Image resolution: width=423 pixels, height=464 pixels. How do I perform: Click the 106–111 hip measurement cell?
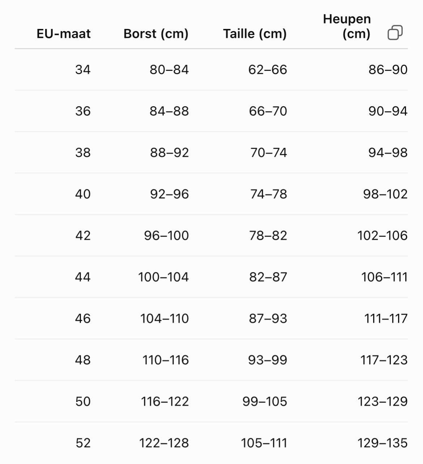[x=384, y=277]
